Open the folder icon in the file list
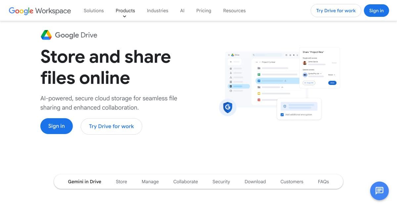Screen dimensions: 397x208 258,68
